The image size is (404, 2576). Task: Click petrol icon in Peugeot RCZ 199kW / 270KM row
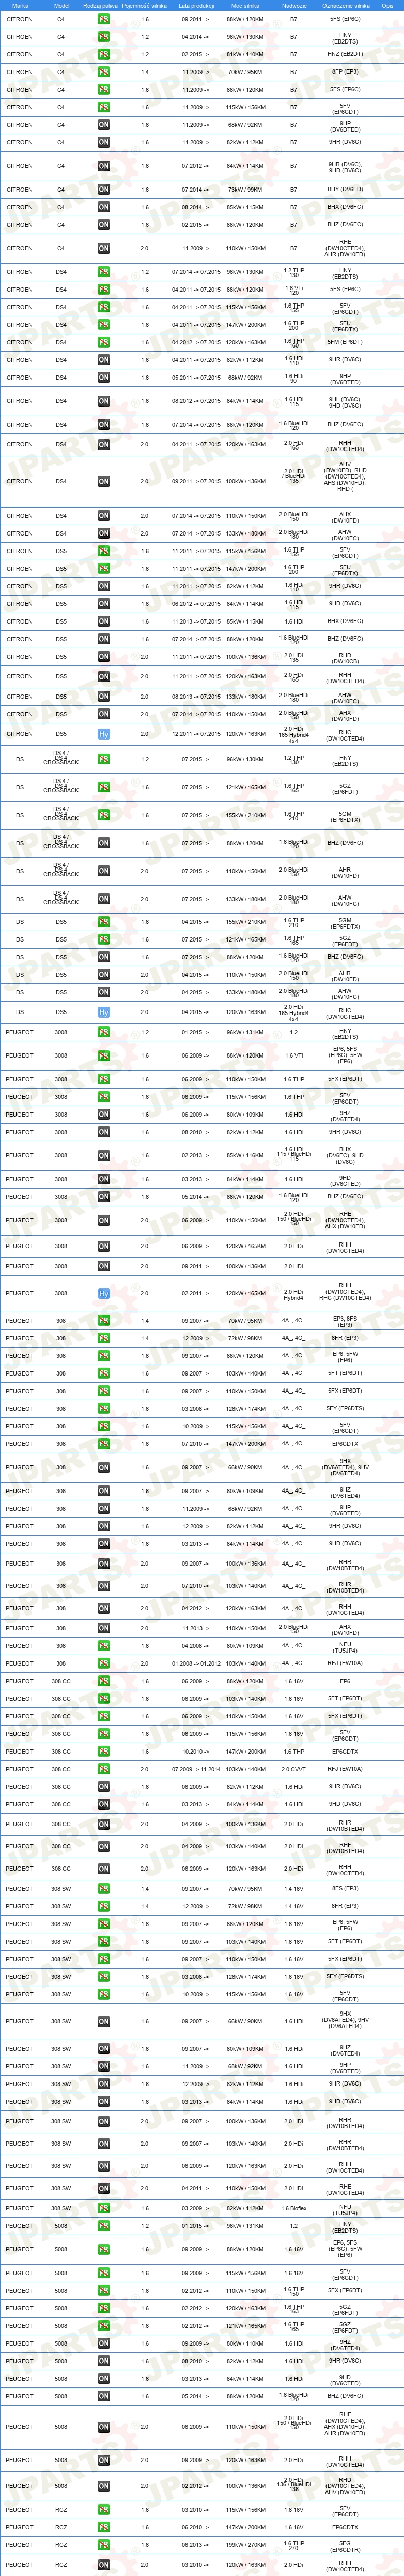point(104,2545)
